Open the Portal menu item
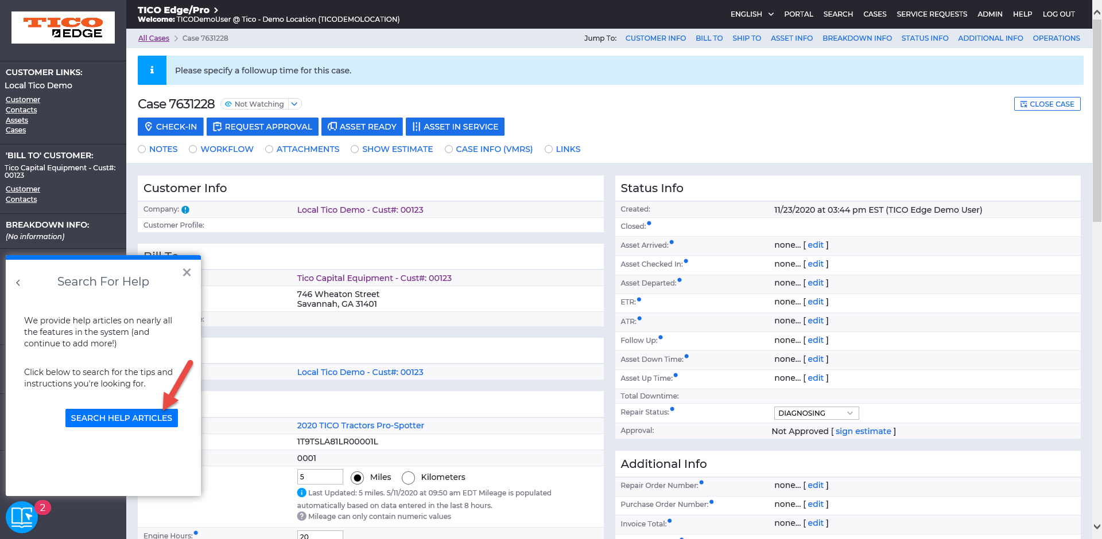The image size is (1102, 539). tap(798, 14)
